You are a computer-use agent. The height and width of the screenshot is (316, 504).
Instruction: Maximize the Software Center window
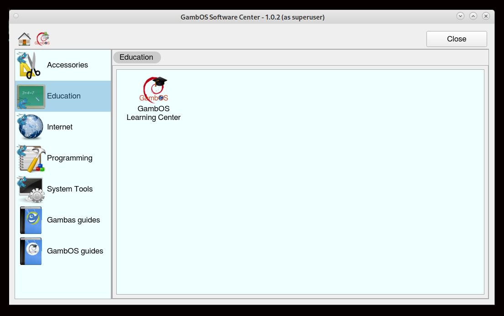pyautogui.click(x=473, y=16)
